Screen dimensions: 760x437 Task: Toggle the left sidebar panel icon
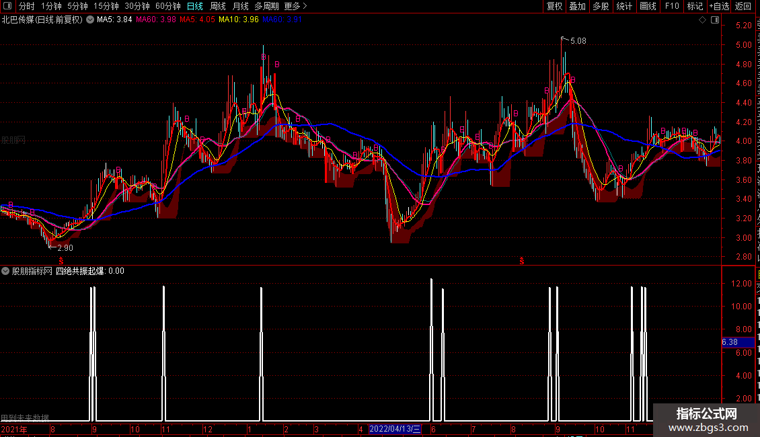point(7,6)
